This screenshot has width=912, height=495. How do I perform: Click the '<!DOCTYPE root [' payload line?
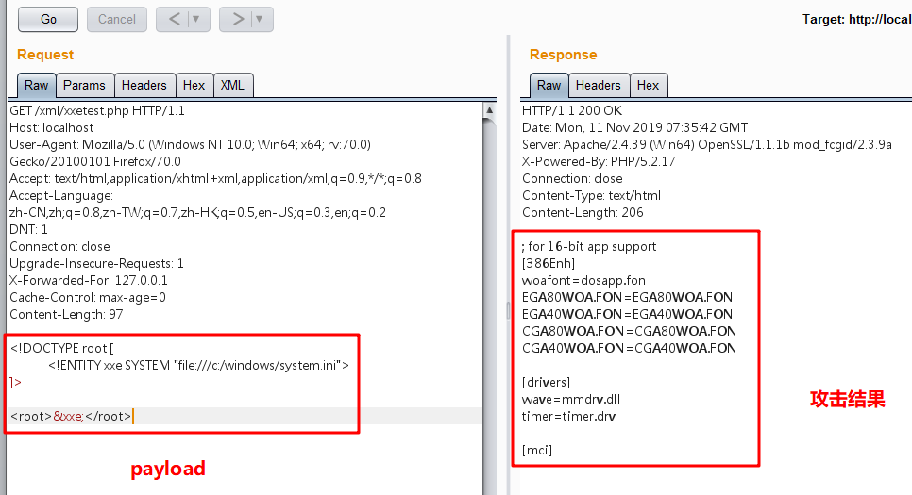(x=62, y=348)
